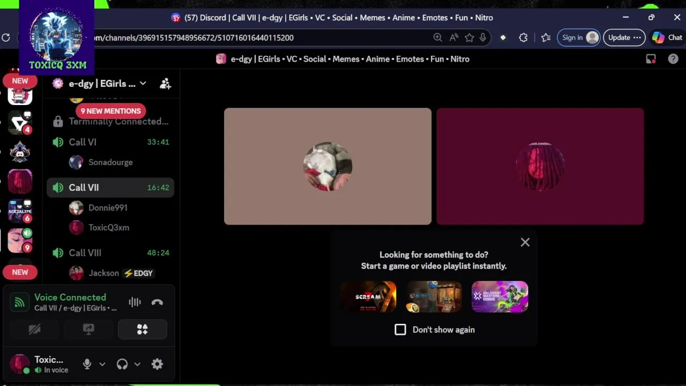Turn on camera in voice panel
Image resolution: width=686 pixels, height=386 pixels.
(34, 329)
